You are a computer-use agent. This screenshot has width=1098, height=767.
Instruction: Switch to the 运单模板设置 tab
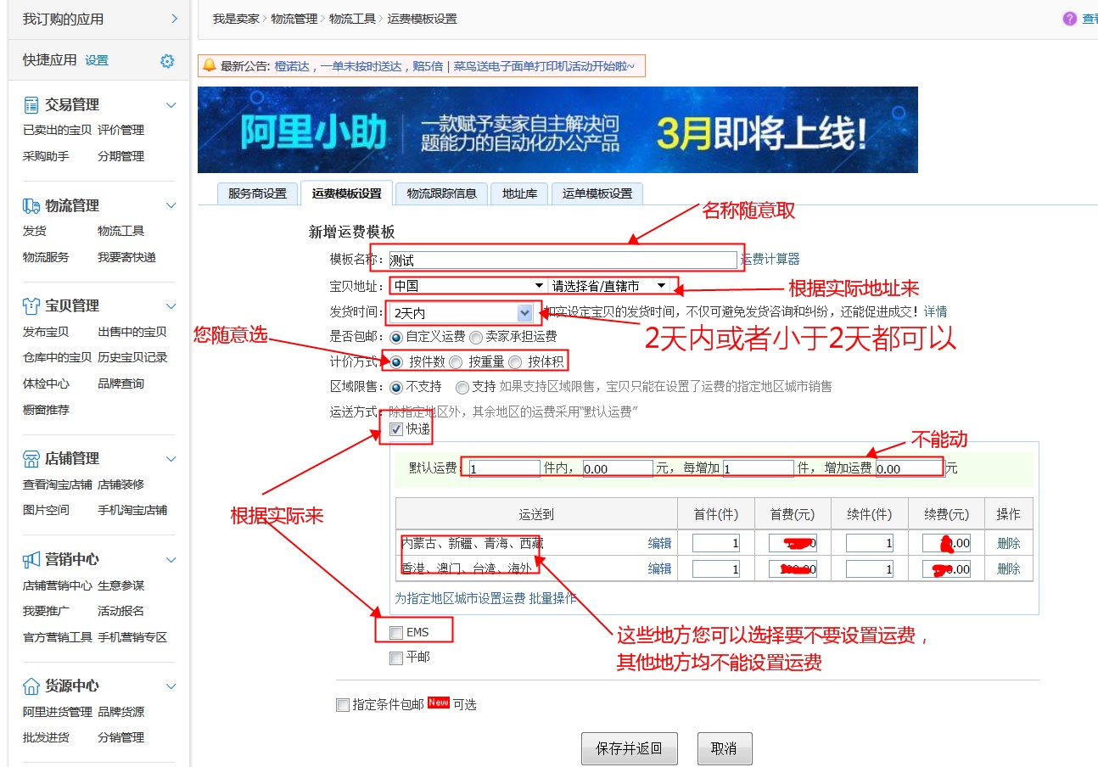(597, 193)
